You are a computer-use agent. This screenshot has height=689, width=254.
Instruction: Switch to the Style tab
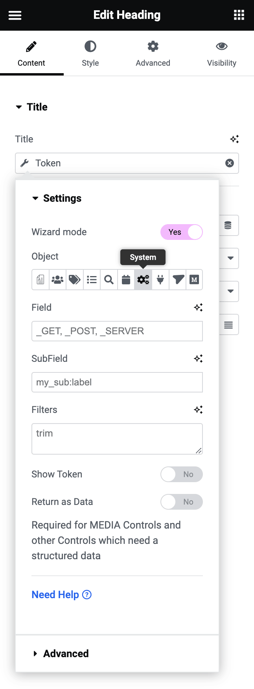90,53
